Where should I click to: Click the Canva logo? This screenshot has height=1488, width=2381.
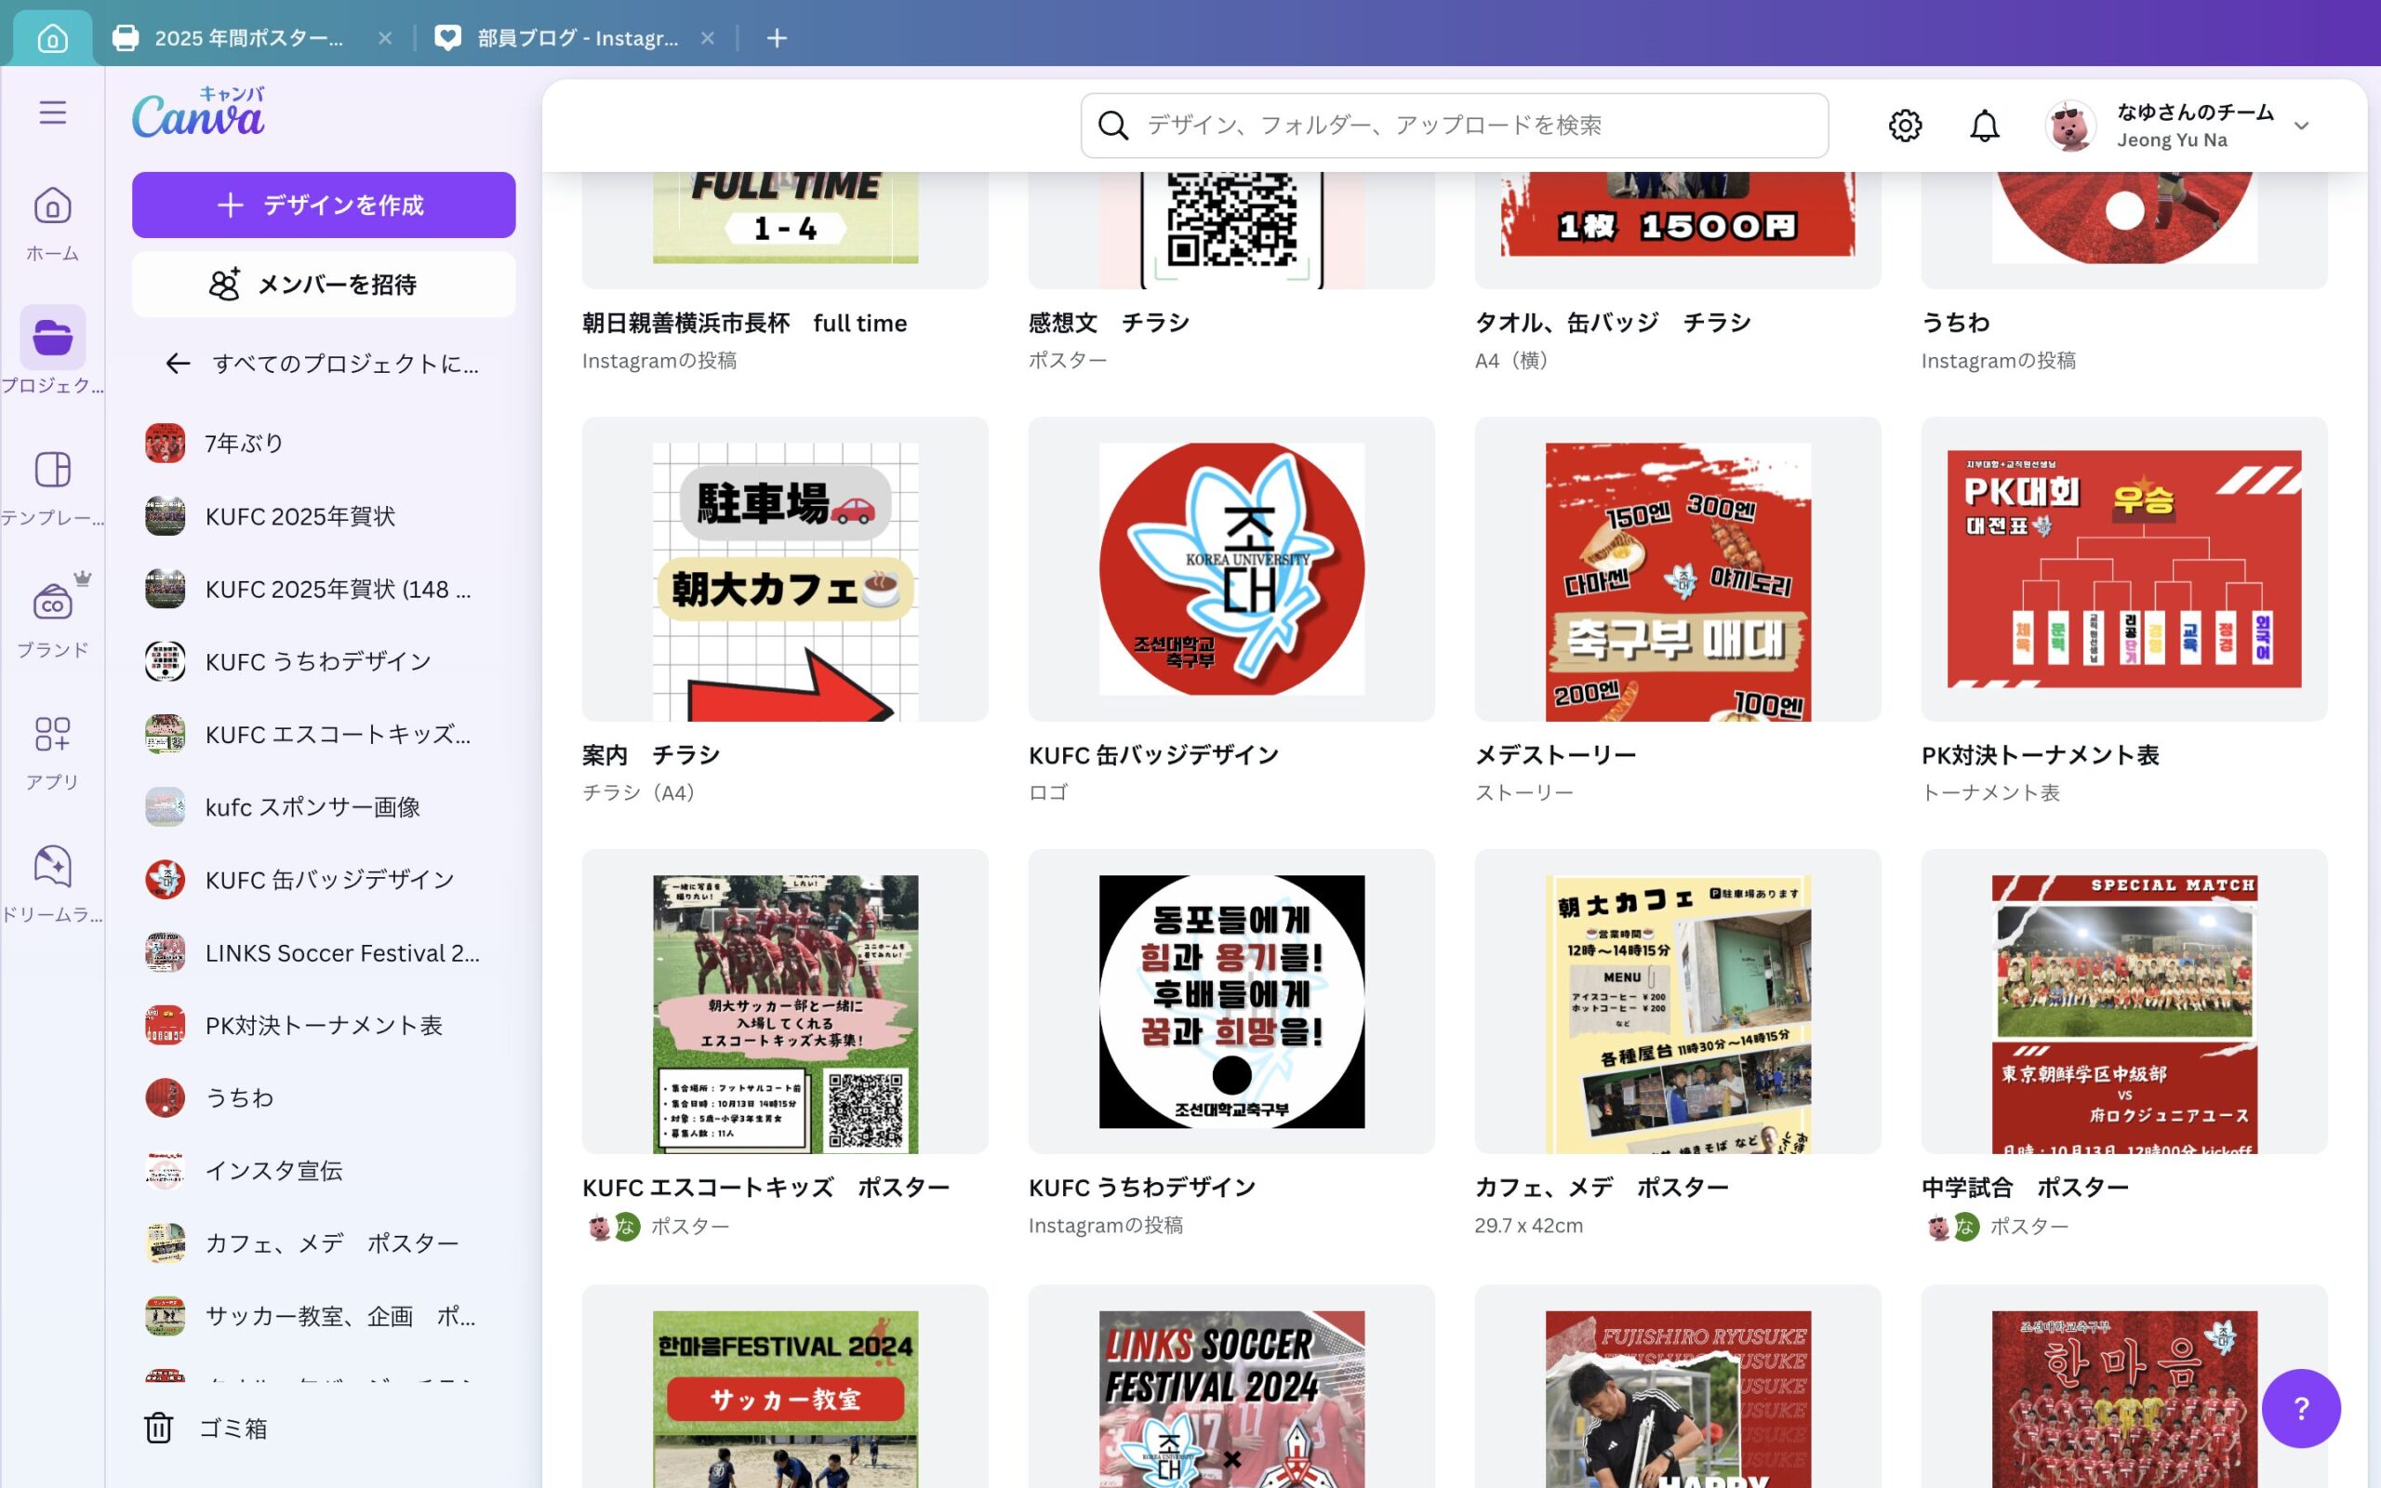199,113
